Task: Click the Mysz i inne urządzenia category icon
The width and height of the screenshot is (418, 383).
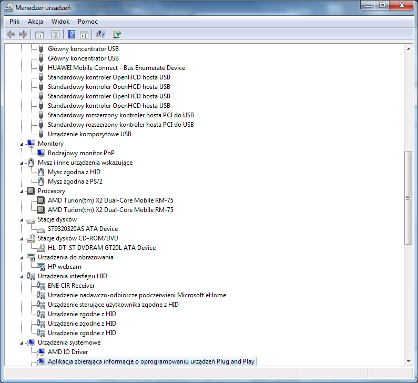Action: (x=31, y=163)
